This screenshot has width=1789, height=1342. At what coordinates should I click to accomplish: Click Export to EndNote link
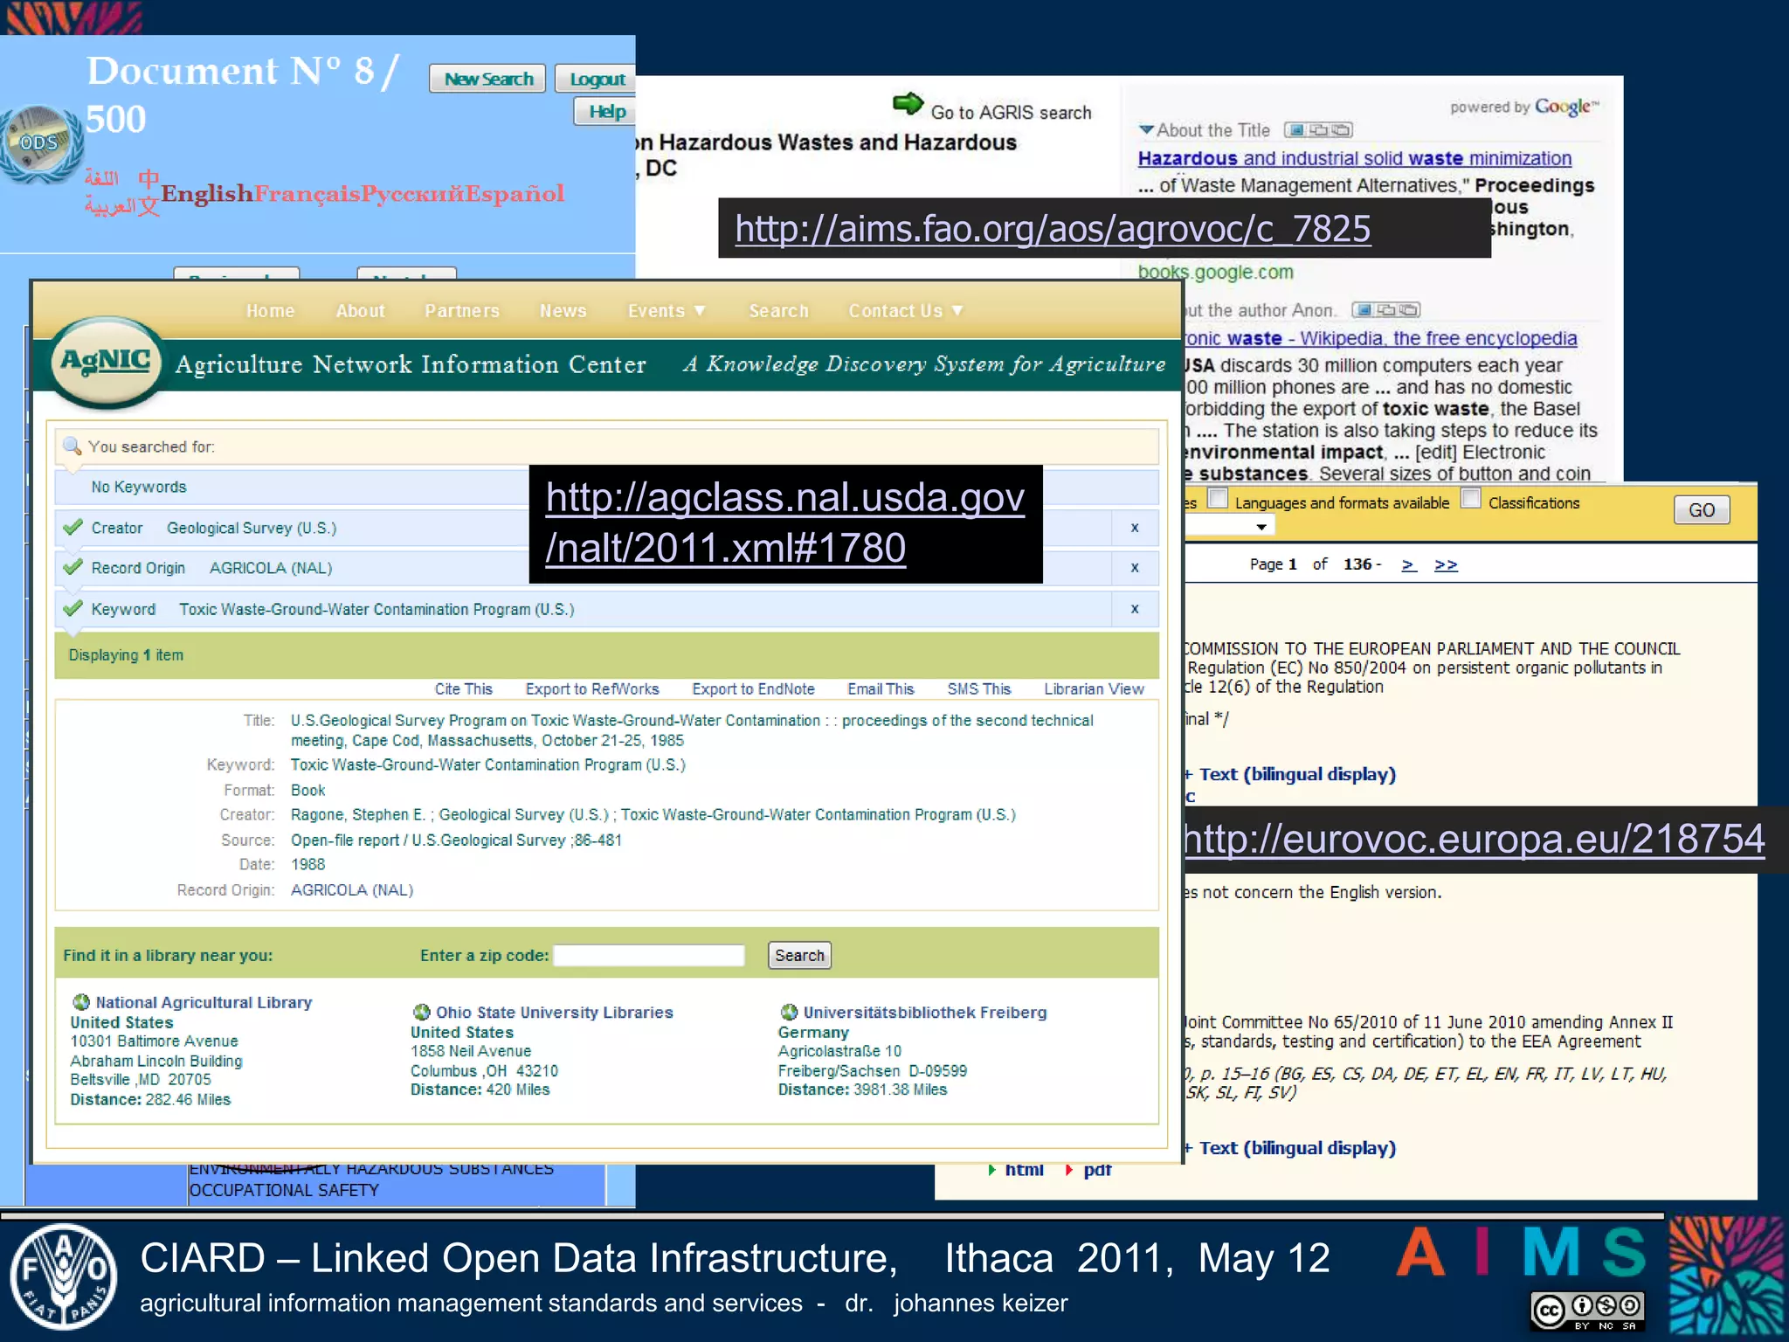tap(753, 689)
